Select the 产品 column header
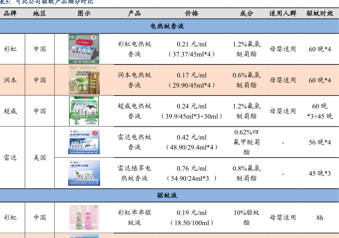 pos(134,13)
